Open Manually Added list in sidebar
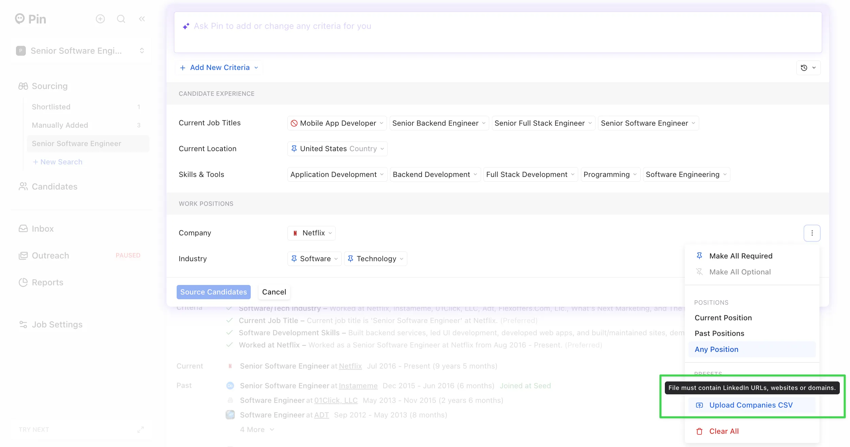Image resolution: width=850 pixels, height=447 pixels. tap(88, 125)
